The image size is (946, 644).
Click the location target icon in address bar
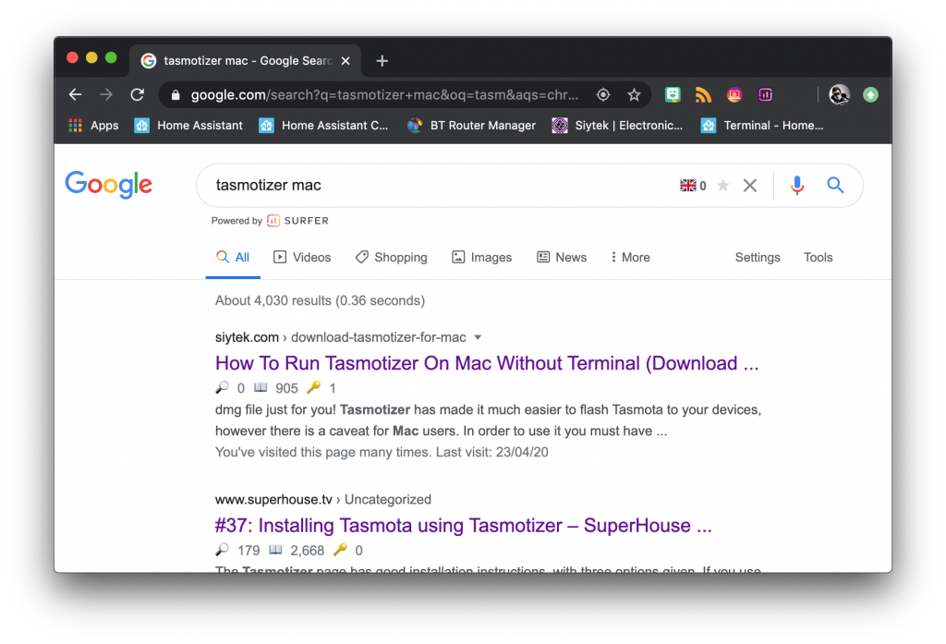[602, 95]
